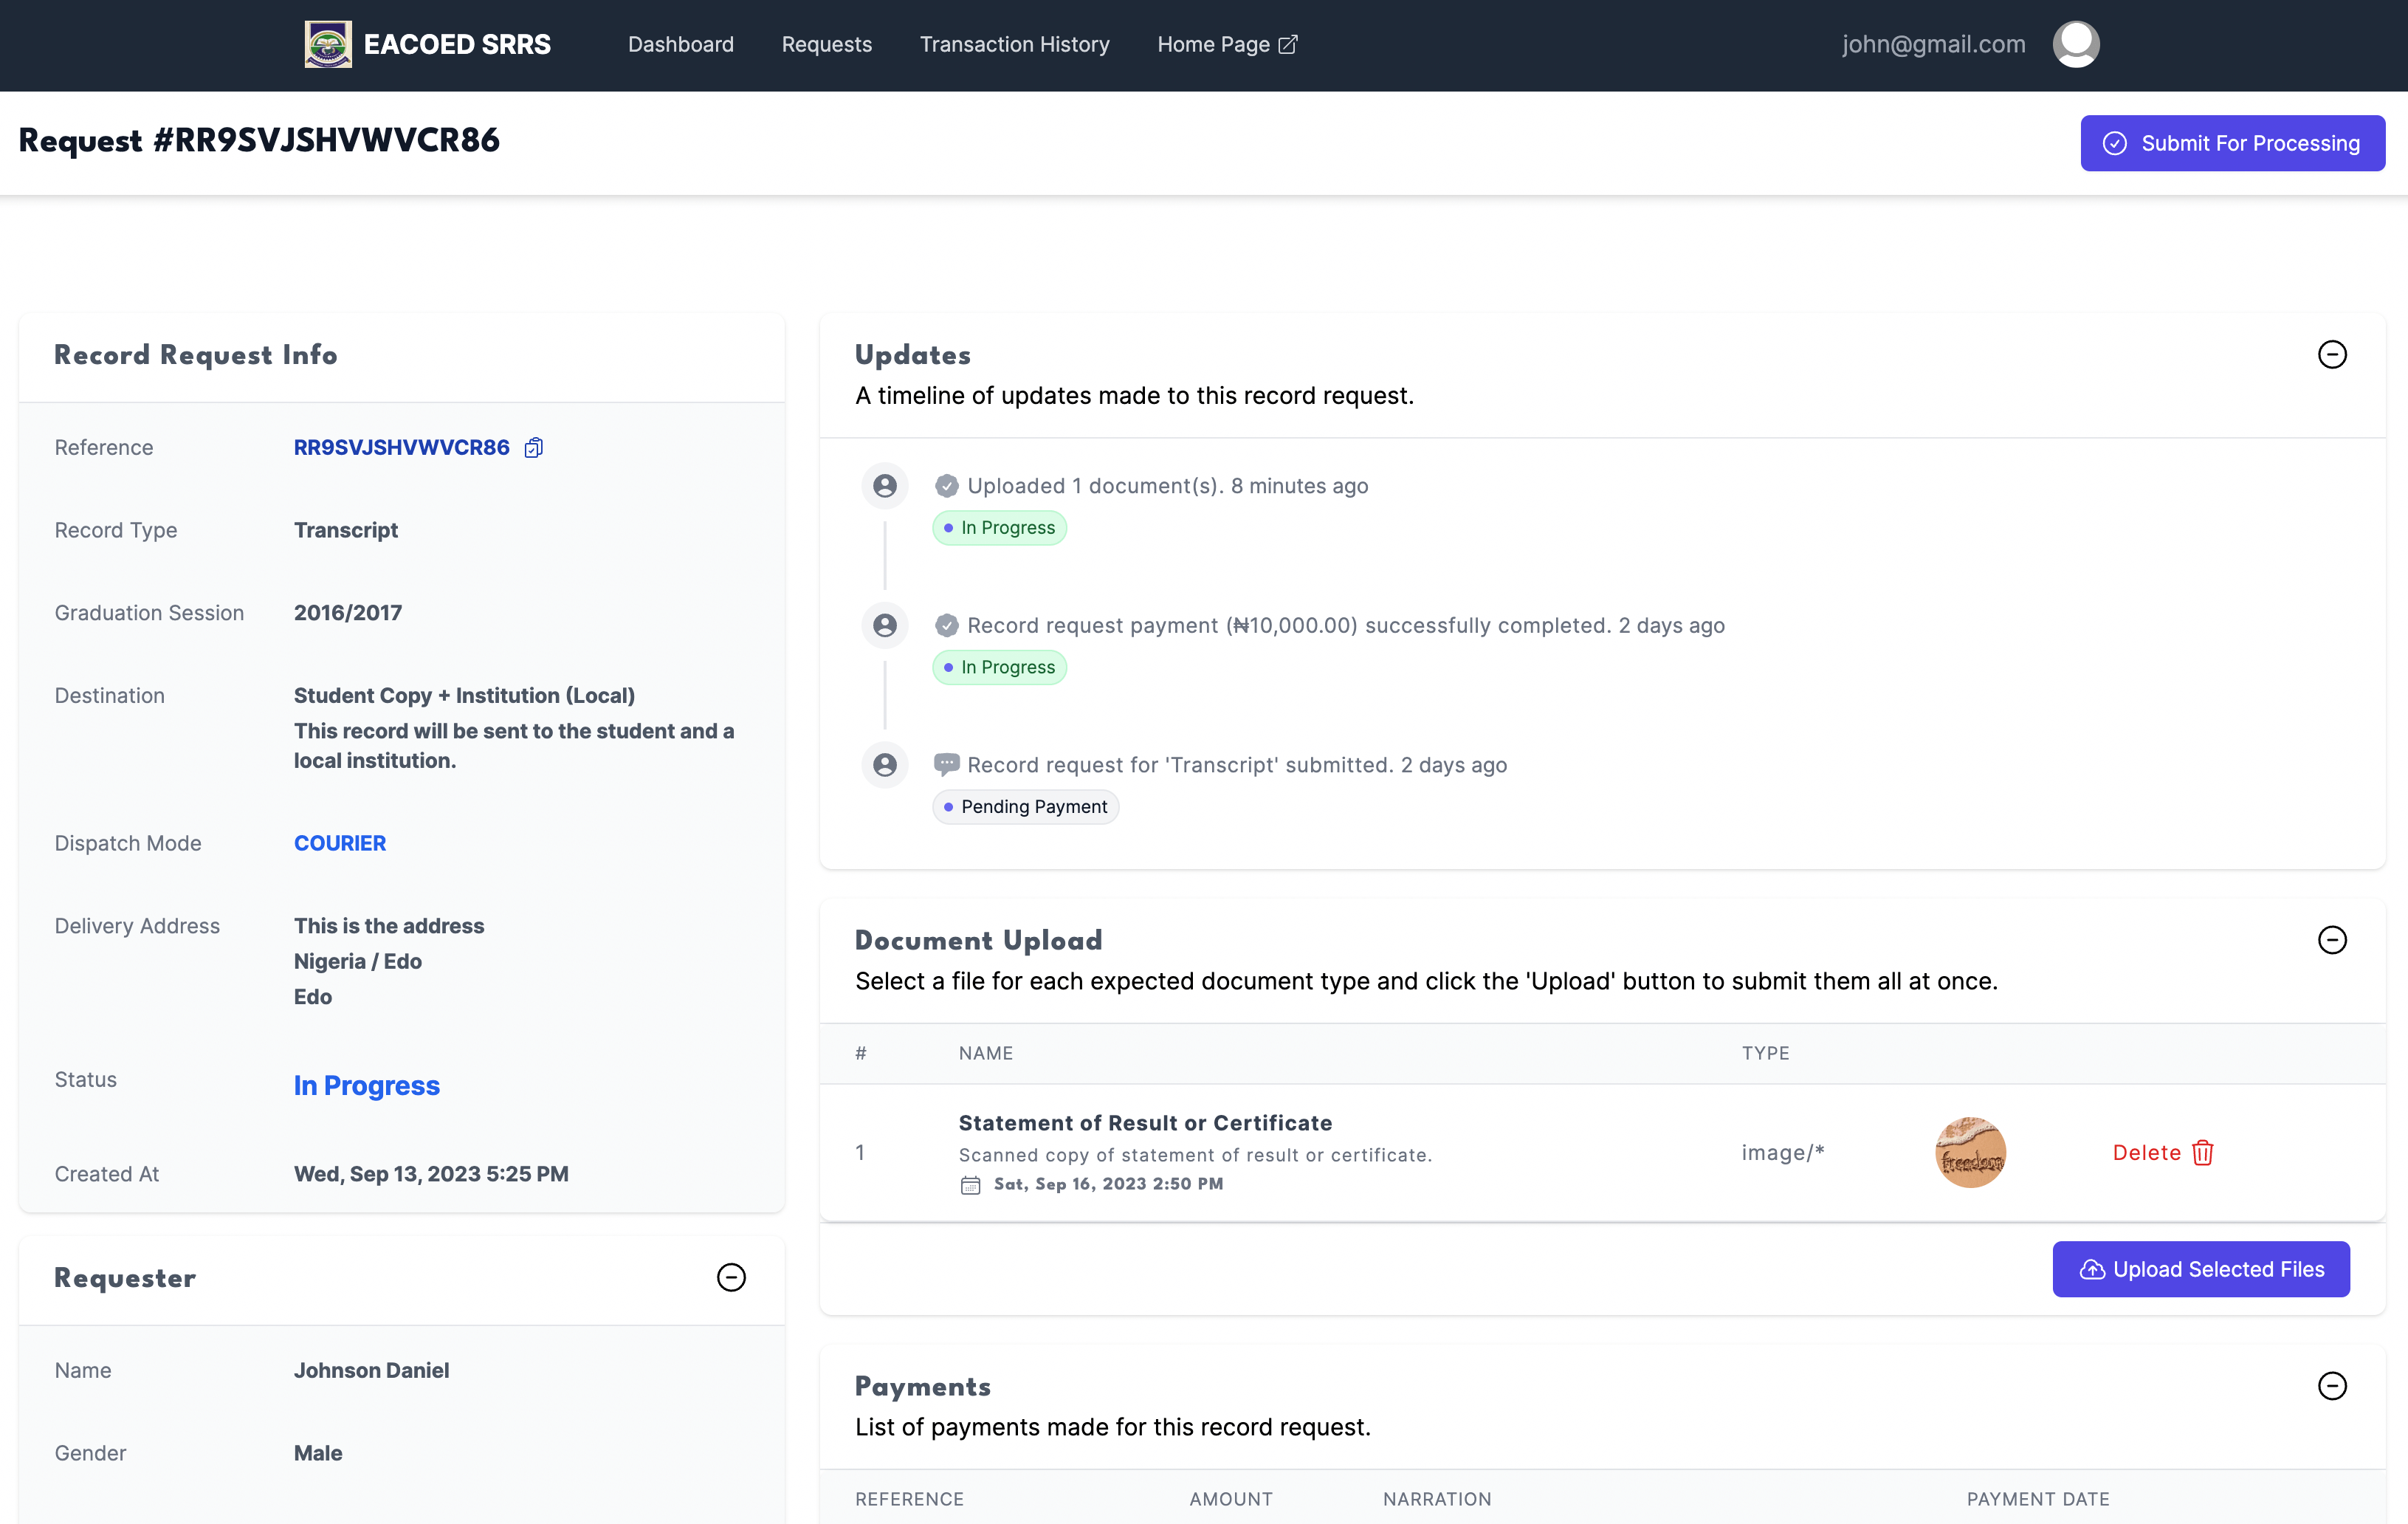Click the EACOED SRRS logo crest
The image size is (2408, 1524).
tap(327, 44)
